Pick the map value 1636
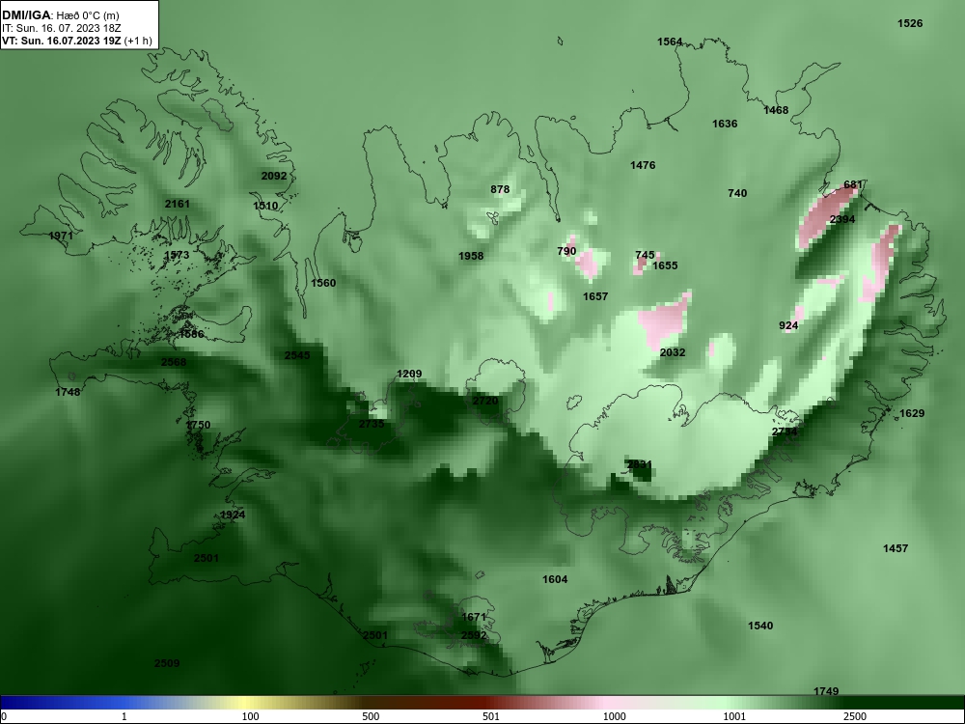The height and width of the screenshot is (724, 965). (x=725, y=124)
